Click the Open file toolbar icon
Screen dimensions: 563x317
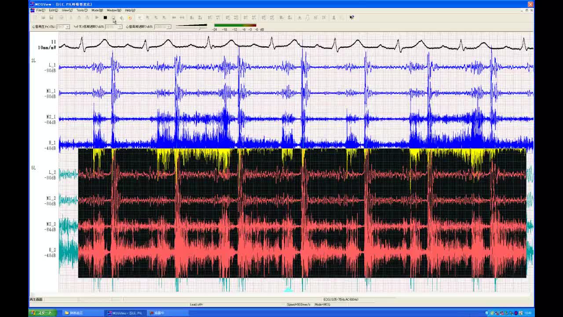pos(43,18)
